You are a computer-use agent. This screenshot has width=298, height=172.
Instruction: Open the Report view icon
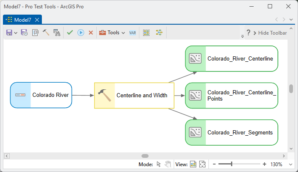click(57, 33)
